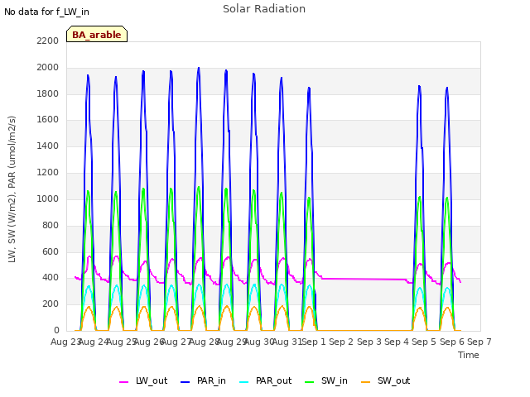Click the green SW_in legend swatch
Image resolution: width=530 pixels, height=397 pixels.
(x=309, y=382)
